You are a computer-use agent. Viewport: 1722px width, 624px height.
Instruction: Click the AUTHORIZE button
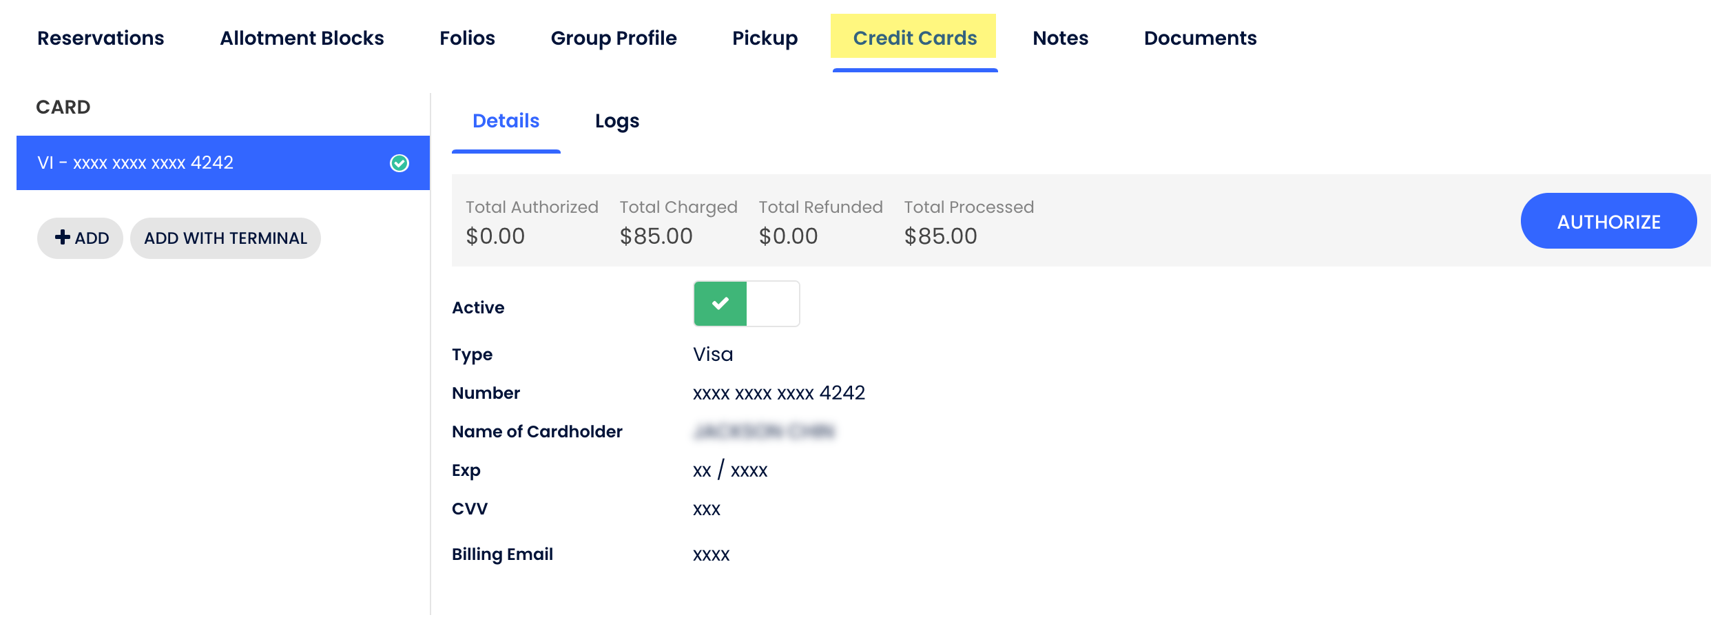point(1609,221)
